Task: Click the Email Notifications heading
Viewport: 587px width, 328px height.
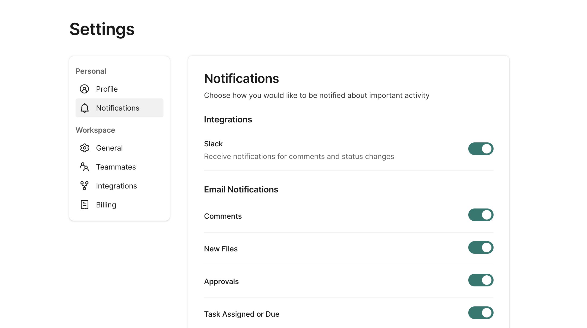Action: tap(241, 190)
